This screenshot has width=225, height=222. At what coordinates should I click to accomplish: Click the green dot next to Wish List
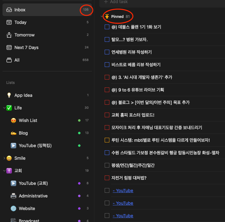coord(79,120)
